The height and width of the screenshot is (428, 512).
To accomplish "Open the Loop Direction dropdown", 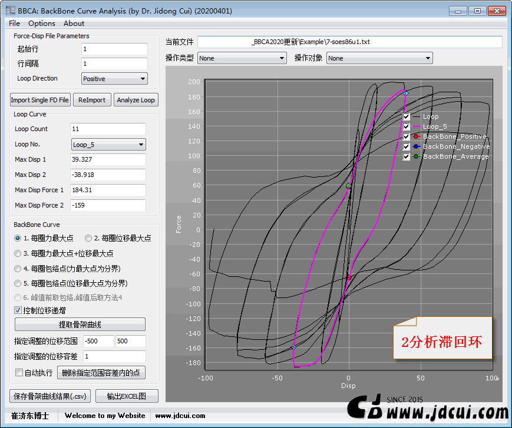I will [114, 79].
